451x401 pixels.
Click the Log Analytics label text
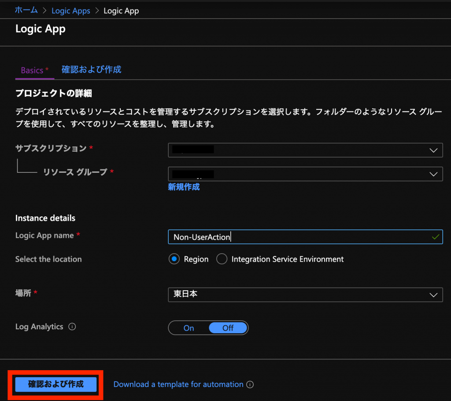click(39, 327)
